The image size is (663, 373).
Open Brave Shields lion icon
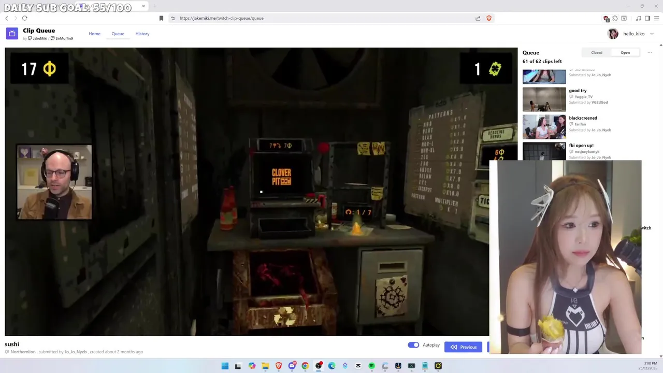(x=488, y=18)
